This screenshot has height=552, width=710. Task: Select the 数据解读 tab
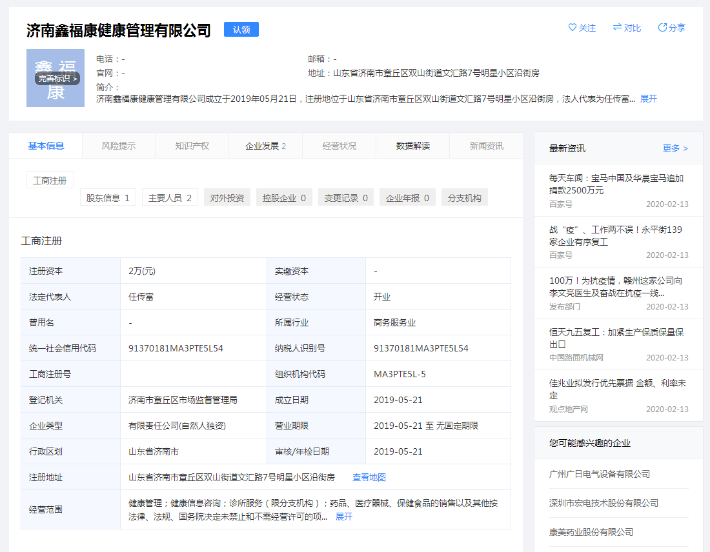click(412, 146)
